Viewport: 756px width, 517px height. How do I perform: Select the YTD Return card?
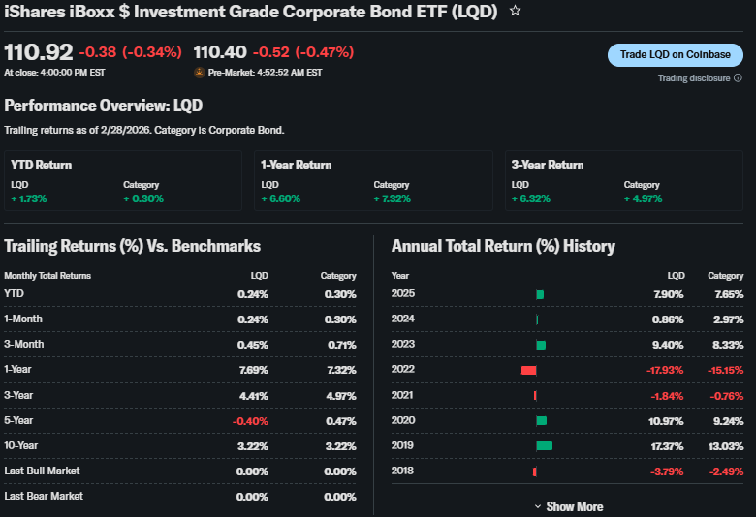123,181
